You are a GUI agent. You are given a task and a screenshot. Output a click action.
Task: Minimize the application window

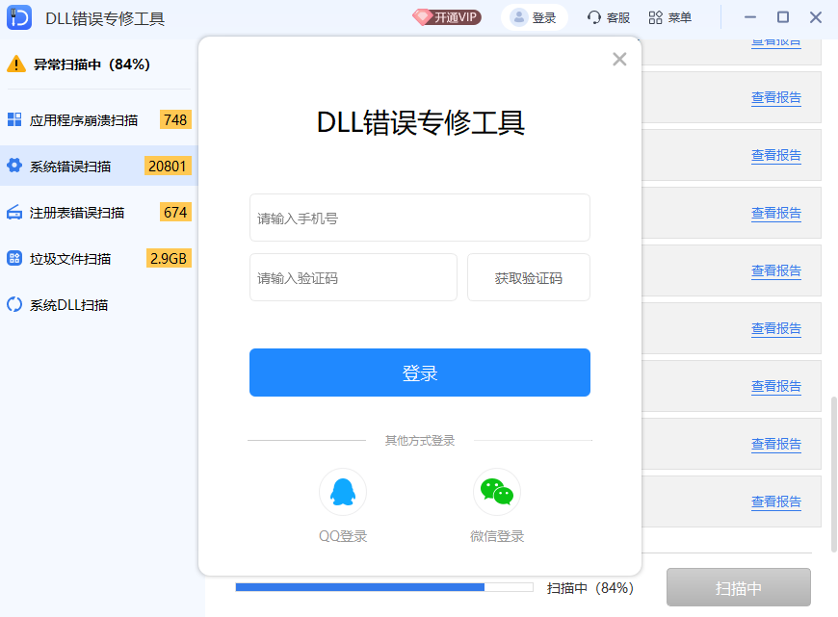749,17
